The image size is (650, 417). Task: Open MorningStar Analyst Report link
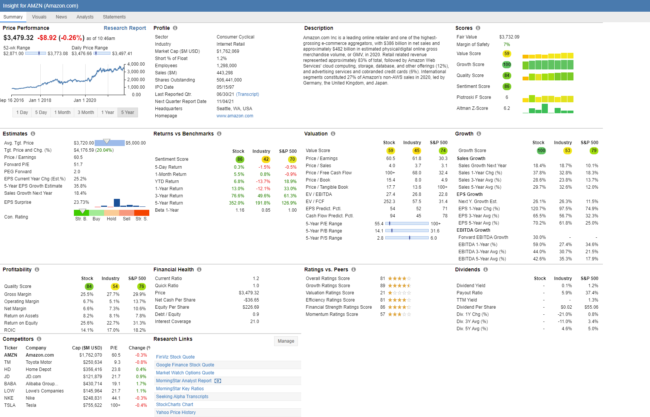point(184,381)
